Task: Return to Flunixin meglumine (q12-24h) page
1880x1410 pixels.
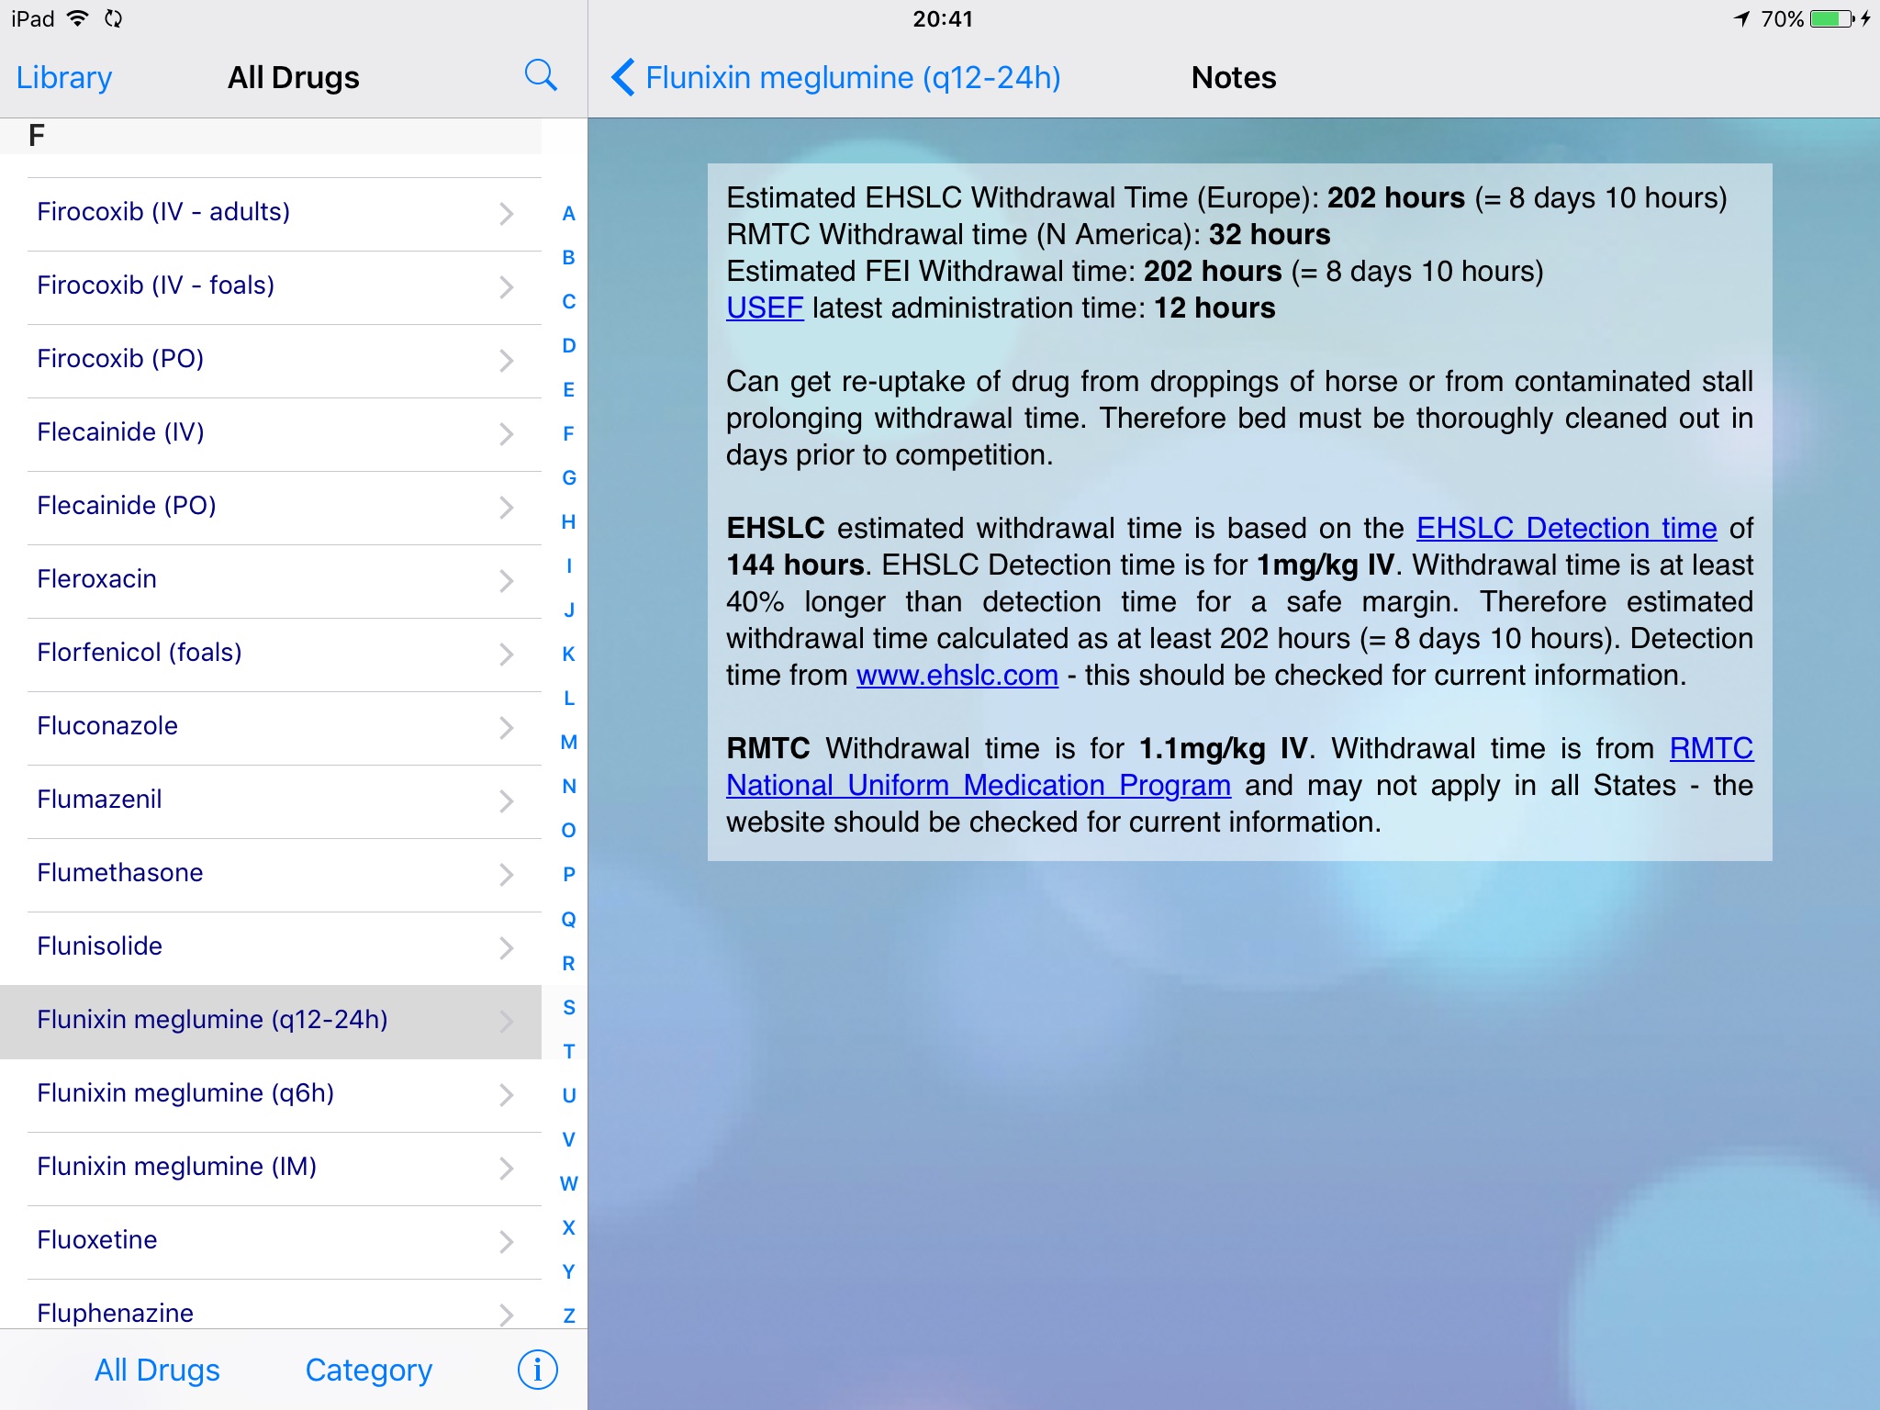Action: 835,77
